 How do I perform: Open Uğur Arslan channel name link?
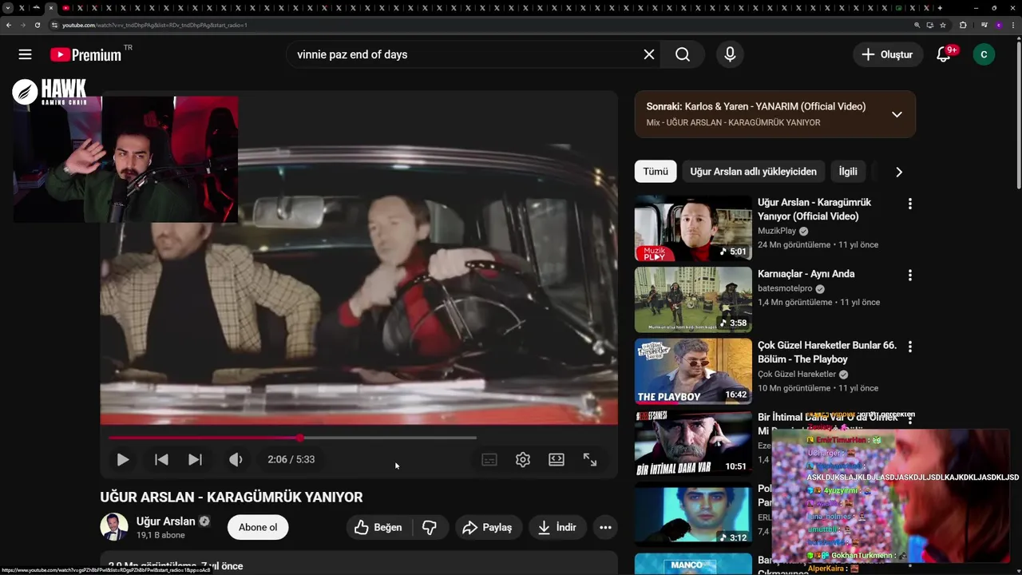pos(166,521)
